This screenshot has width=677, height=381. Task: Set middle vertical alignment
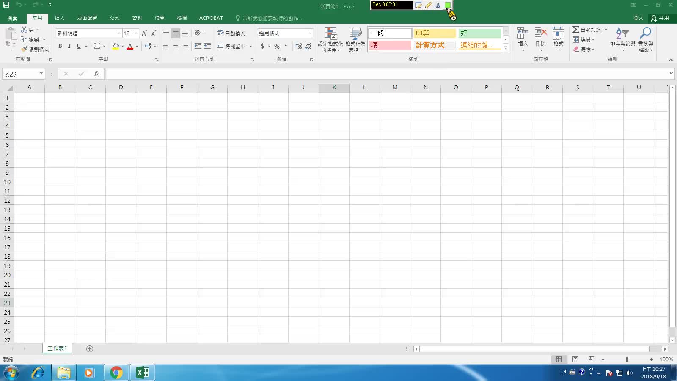point(176,33)
